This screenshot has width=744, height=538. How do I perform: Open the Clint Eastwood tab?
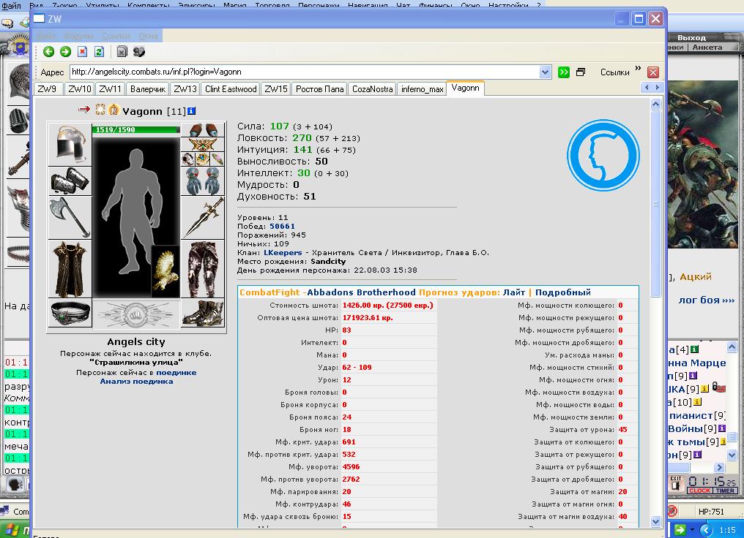pyautogui.click(x=231, y=89)
